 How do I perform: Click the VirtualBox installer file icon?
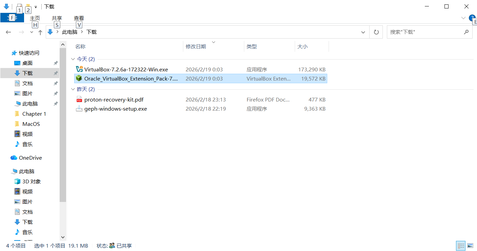click(x=79, y=69)
